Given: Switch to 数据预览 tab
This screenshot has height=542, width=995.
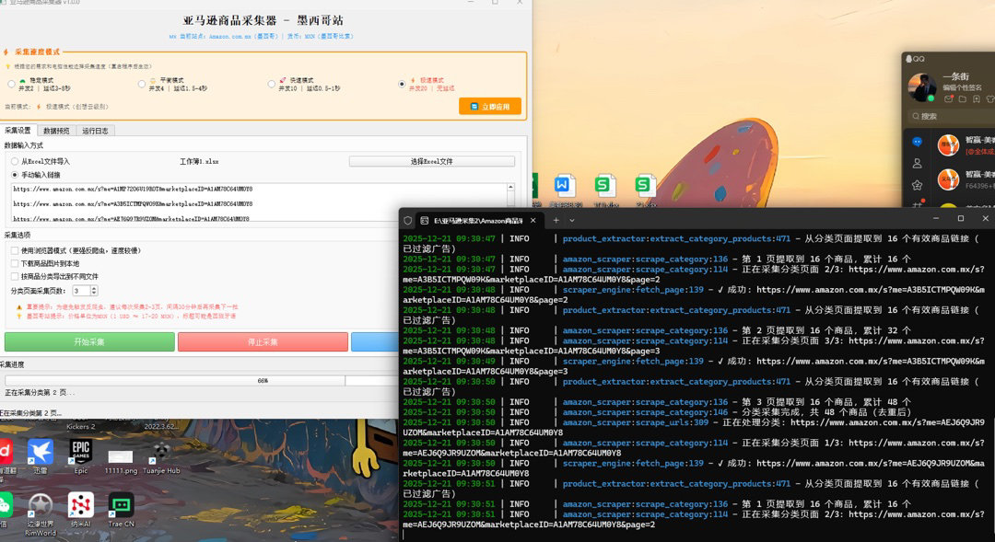Looking at the screenshot, I should [56, 131].
